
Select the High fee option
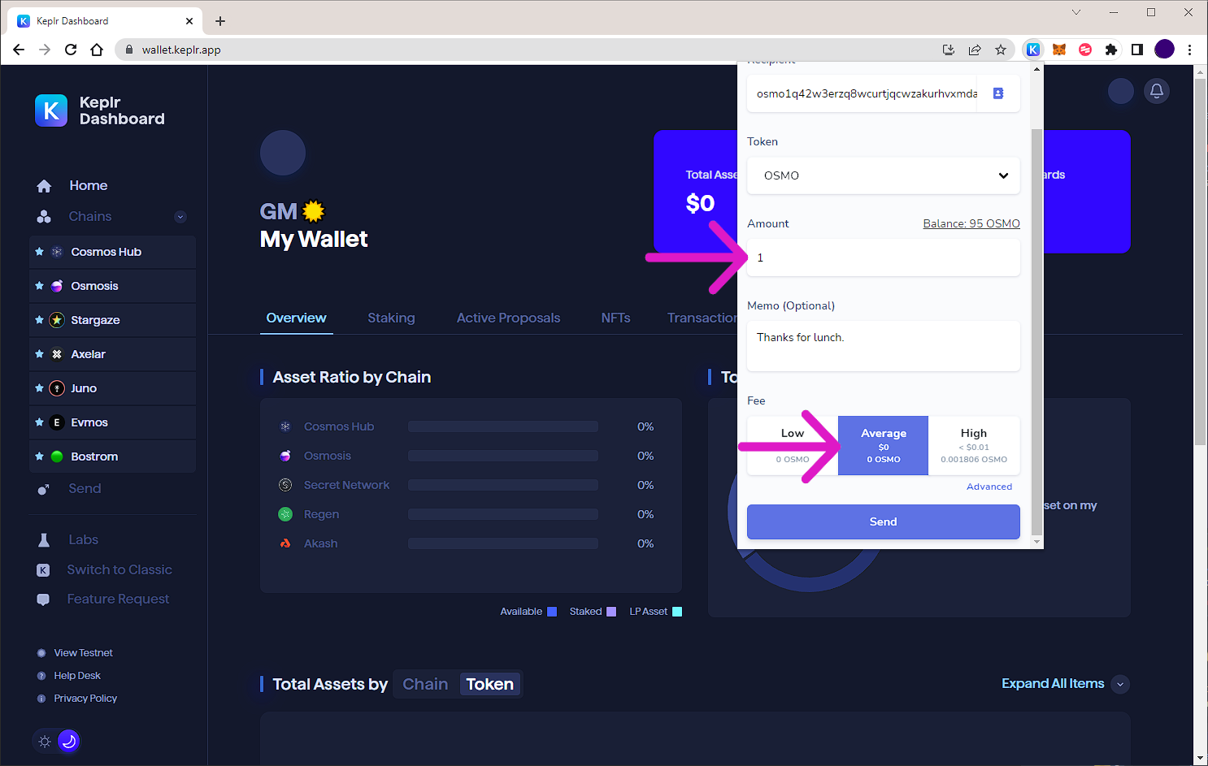[x=974, y=446]
